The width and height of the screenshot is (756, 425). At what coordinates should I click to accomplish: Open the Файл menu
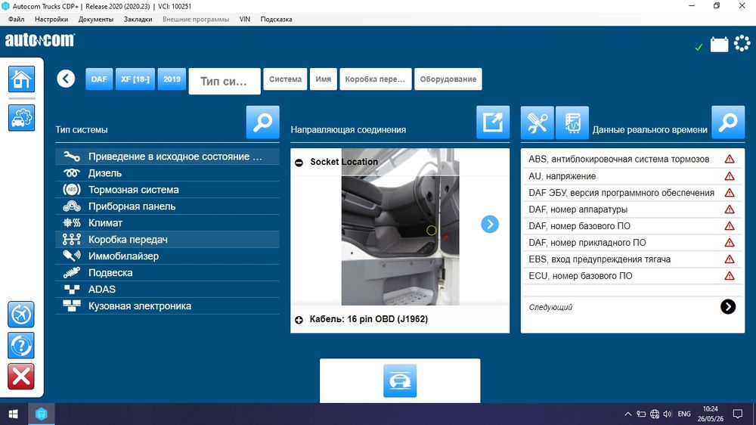click(17, 20)
